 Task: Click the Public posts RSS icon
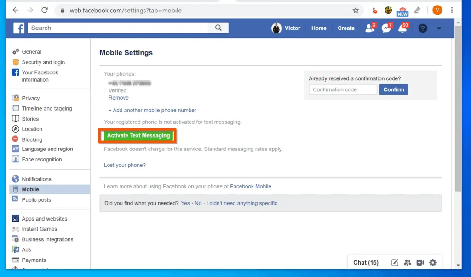15,199
